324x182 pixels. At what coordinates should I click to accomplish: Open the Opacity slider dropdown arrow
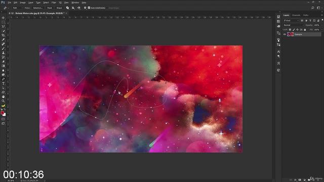(x=322, y=25)
